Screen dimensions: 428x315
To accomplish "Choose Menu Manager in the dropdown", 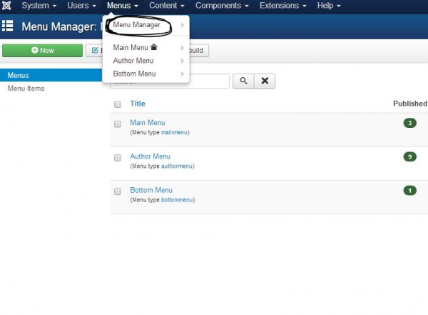I will pos(136,25).
